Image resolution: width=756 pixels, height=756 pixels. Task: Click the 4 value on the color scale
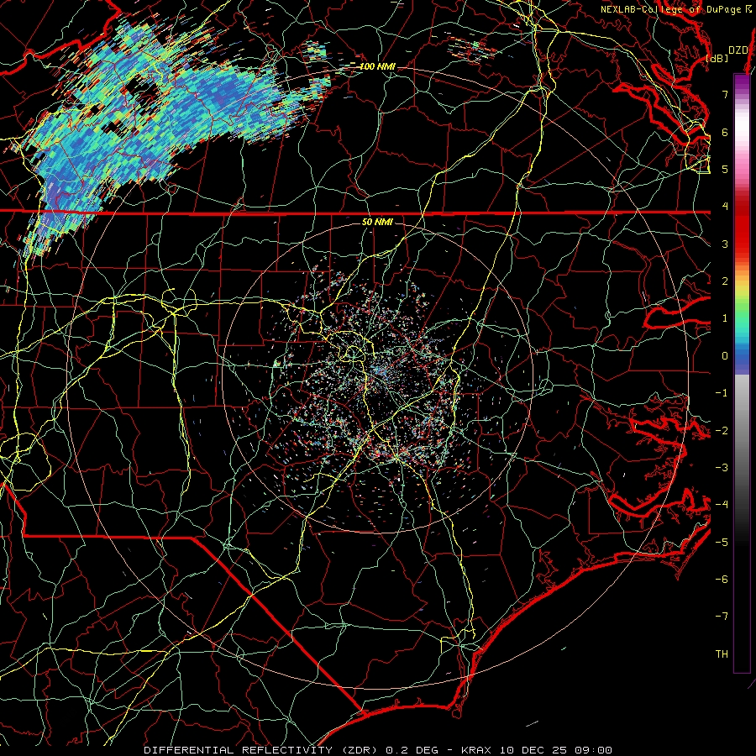click(725, 207)
